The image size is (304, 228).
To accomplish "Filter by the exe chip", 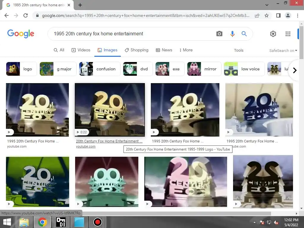I will click(x=170, y=69).
